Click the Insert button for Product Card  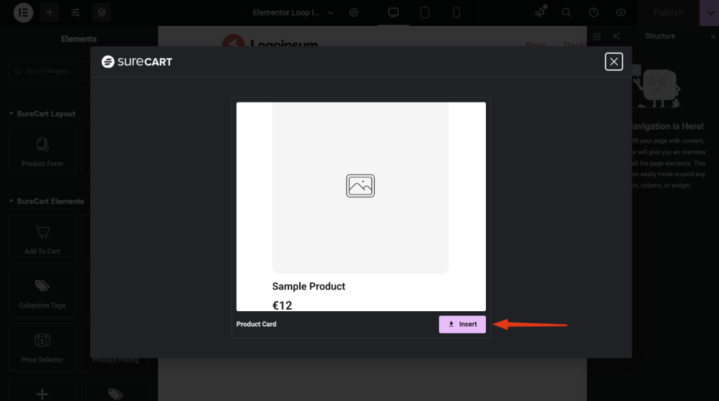[462, 324]
